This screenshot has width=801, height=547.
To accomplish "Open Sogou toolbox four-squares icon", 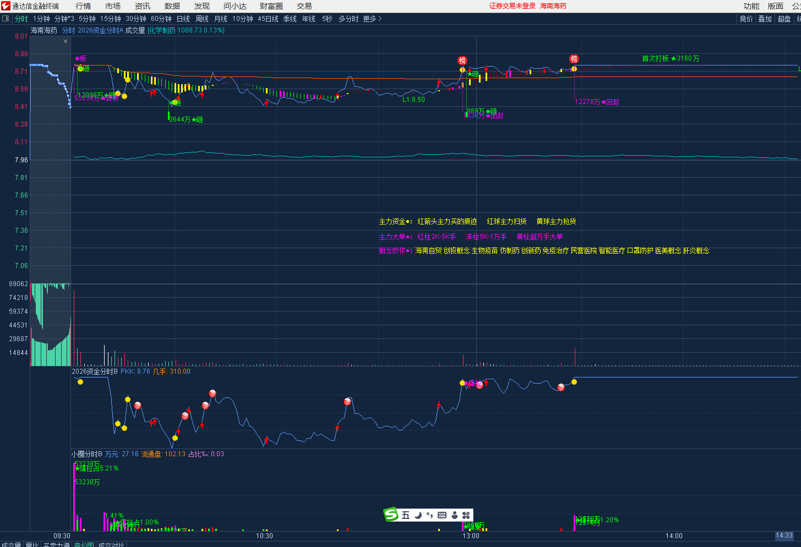I will [x=466, y=515].
